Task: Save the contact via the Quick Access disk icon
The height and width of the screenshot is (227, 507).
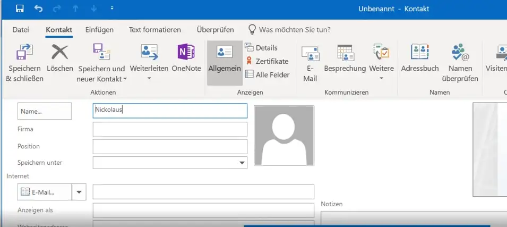Action: (20, 9)
